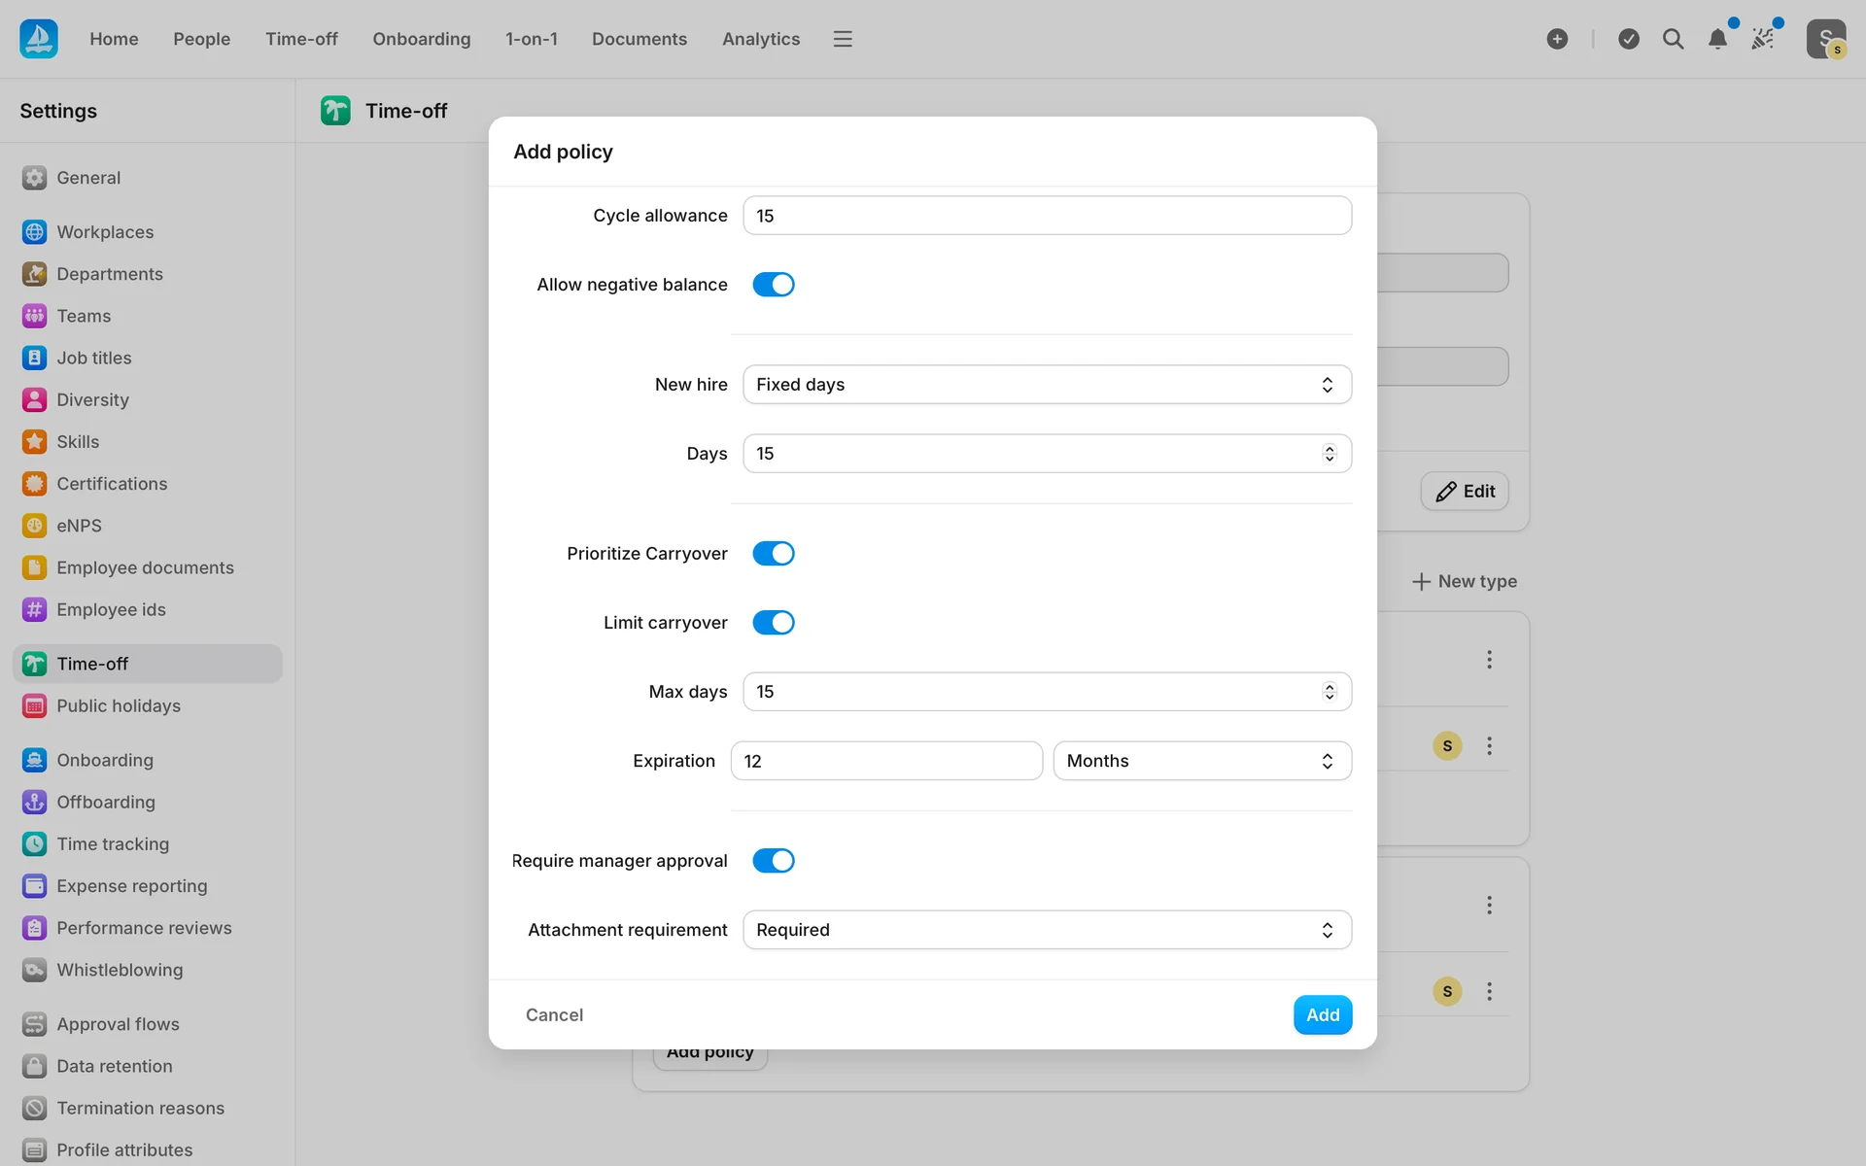Open the New hire dropdown
This screenshot has width=1866, height=1166.
[x=1047, y=385]
